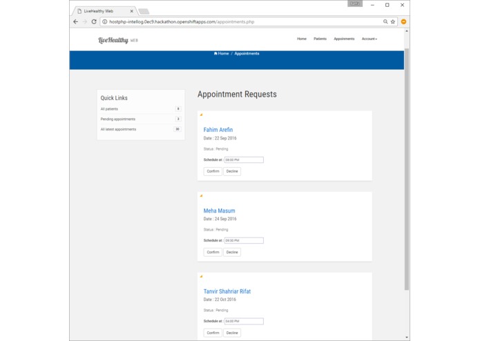The height and width of the screenshot is (341, 480).
Task: Click the date text 24 Sep 2016
Action: coord(225,219)
